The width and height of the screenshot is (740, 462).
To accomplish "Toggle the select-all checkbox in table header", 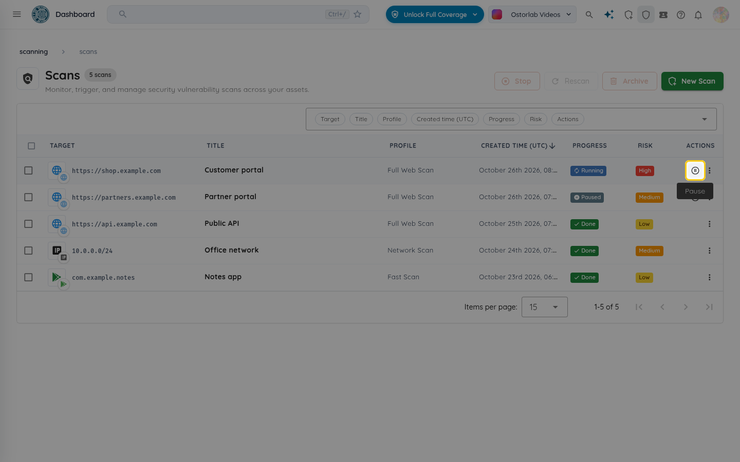I will click(x=31, y=146).
